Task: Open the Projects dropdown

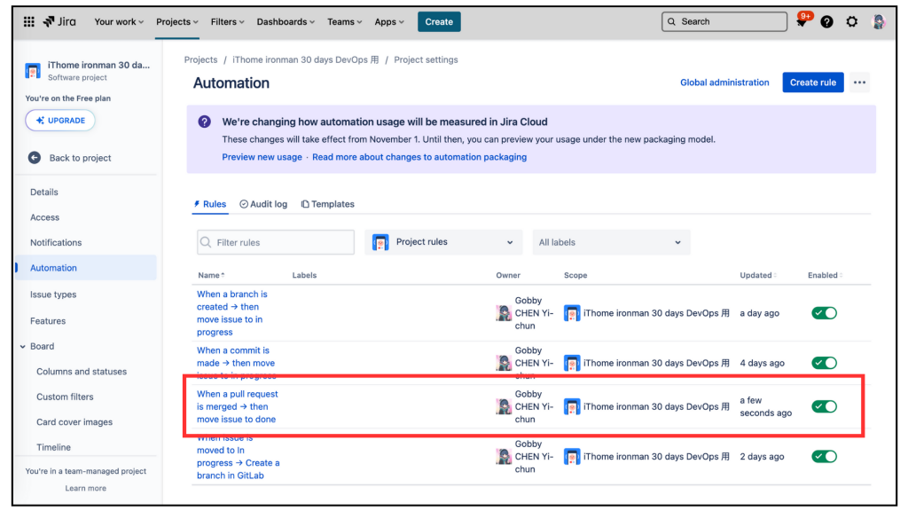Action: coord(177,22)
